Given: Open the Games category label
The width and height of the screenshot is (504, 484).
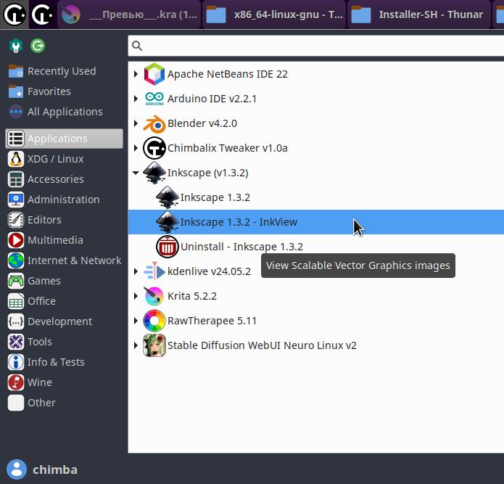Looking at the screenshot, I should [44, 281].
